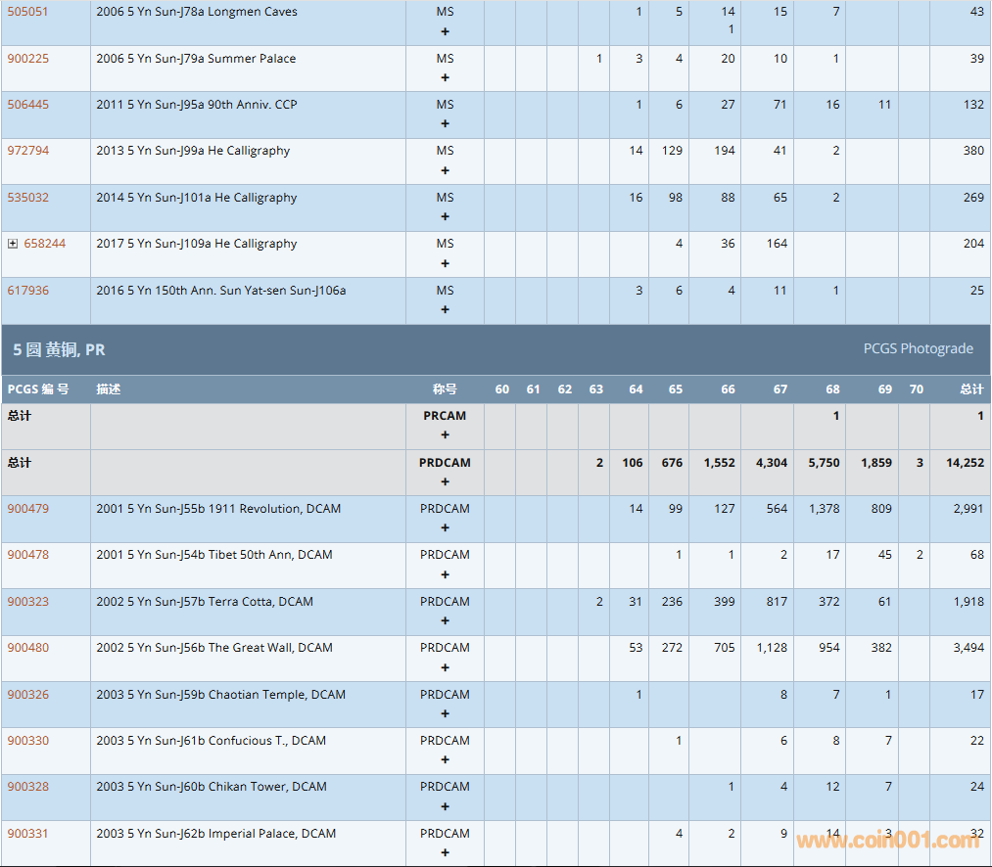
Task: Click plus icon for 1911 Revolution DCAM row
Action: click(445, 527)
